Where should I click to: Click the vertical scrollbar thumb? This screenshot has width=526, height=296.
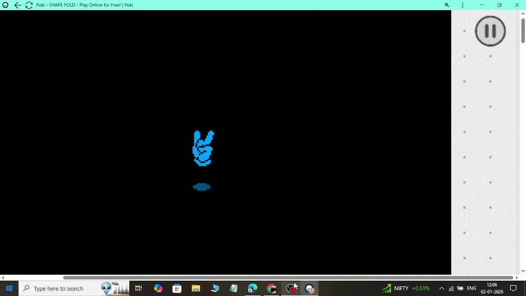pyautogui.click(x=523, y=30)
